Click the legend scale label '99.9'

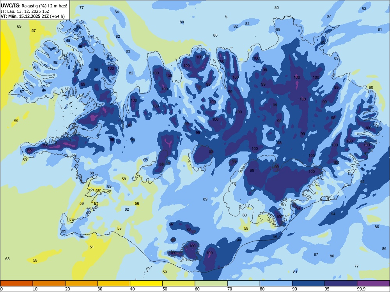[361, 289]
